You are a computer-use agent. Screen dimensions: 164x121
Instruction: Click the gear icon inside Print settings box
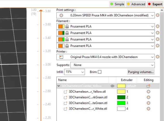61,16
